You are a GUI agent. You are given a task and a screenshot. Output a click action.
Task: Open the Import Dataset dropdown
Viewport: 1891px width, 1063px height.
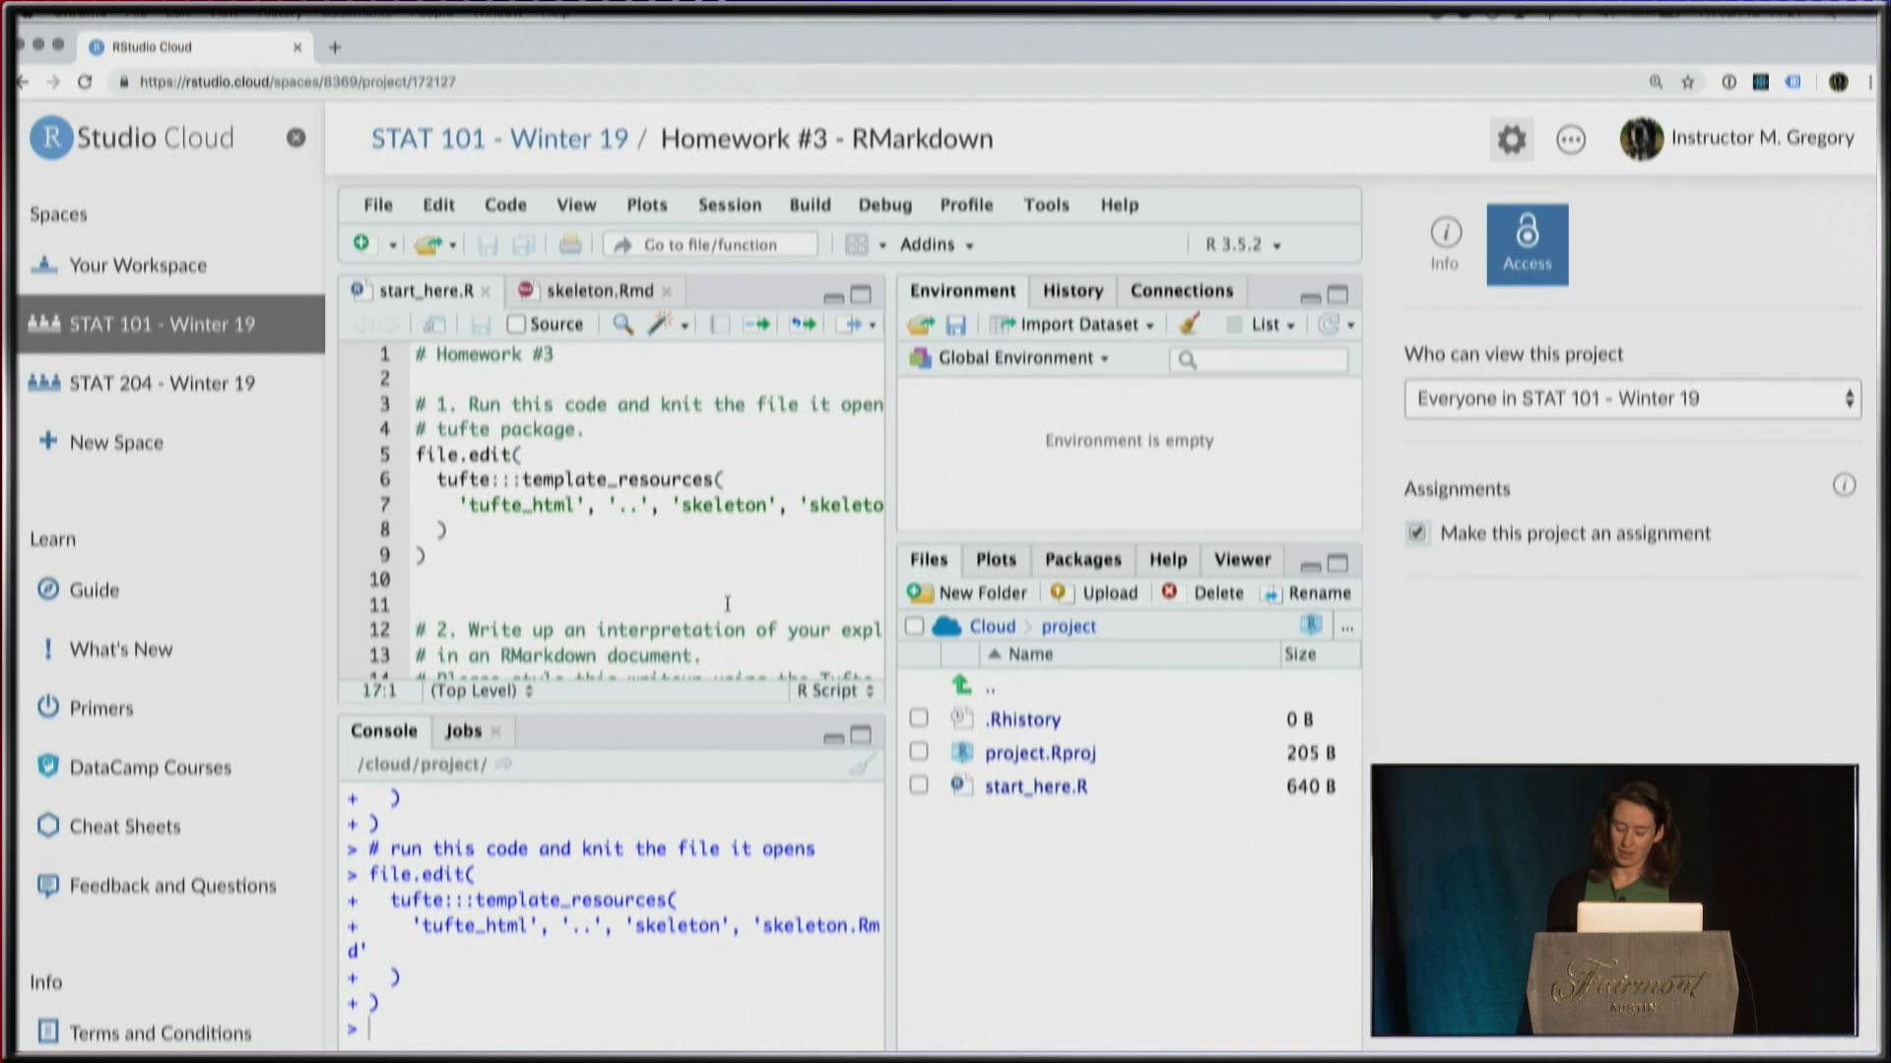pos(1073,324)
